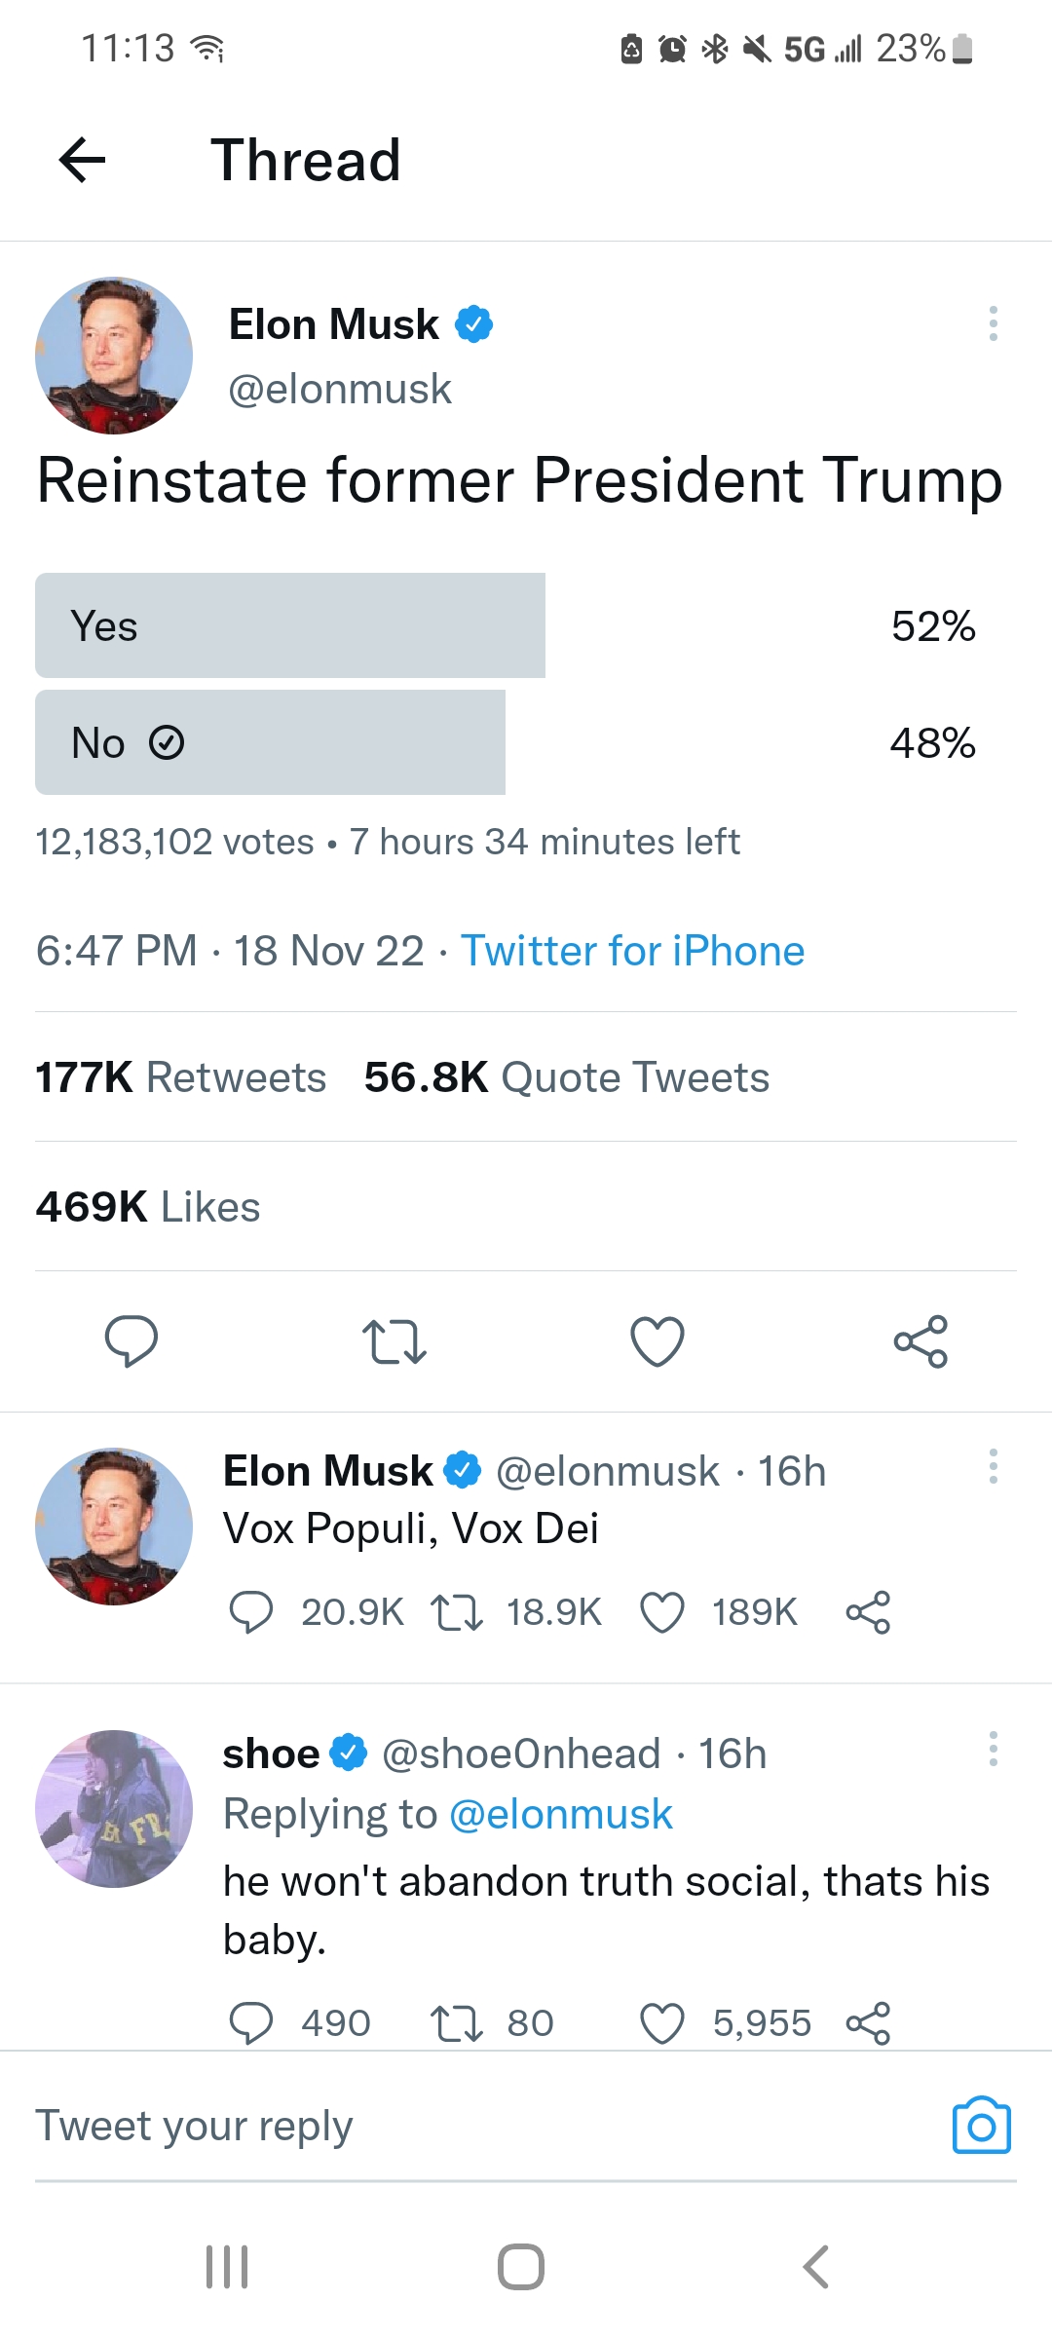The height and width of the screenshot is (2338, 1052).
Task: Tap the @elonmusk mention in shoe's reply
Action: click(x=561, y=1814)
